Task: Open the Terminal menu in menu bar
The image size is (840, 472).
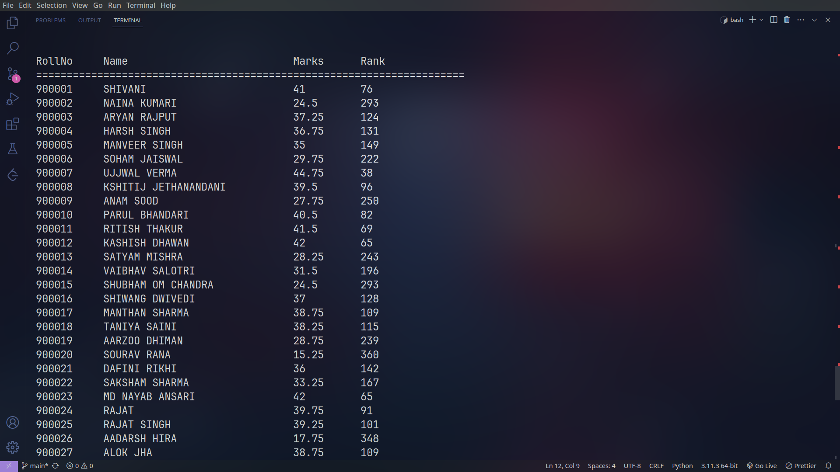Action: pyautogui.click(x=140, y=5)
